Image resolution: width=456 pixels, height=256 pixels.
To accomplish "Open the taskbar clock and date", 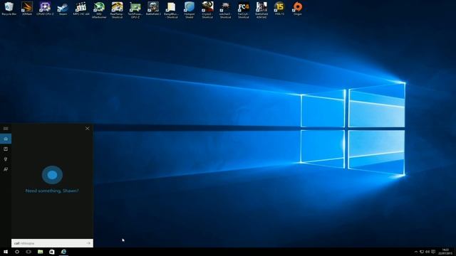I will 445,252.
